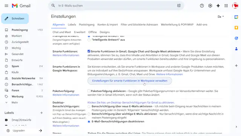Viewport: 241px width, 136px height.
Task: Open Weitere Informationen under Paketverfolgung
Action: point(66,95)
